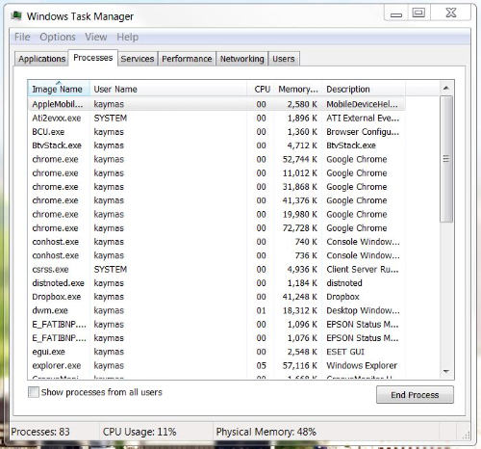This screenshot has height=449, width=481.
Task: Click the Browser Configu... description
Action: pyautogui.click(x=363, y=132)
